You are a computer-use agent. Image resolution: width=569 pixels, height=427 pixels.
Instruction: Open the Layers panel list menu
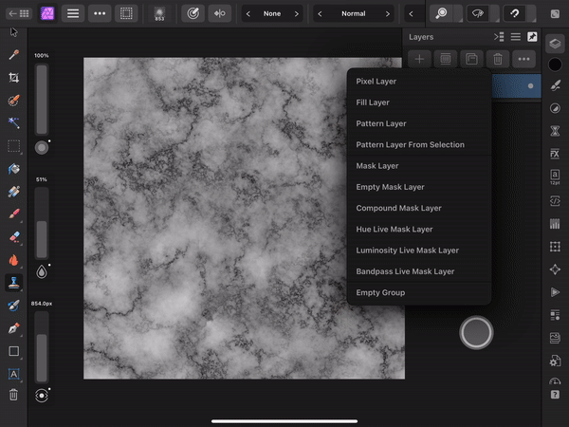pyautogui.click(x=516, y=37)
